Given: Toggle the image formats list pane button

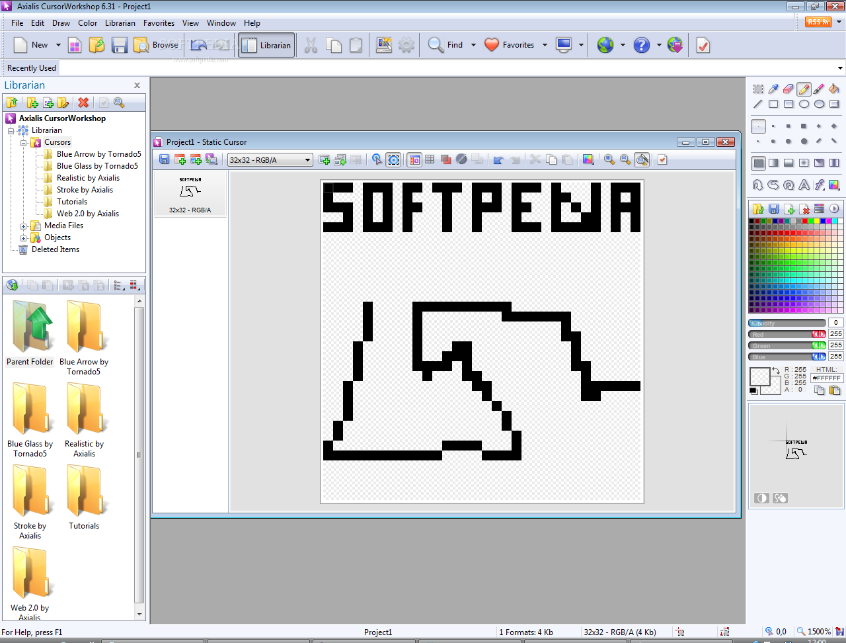Looking at the screenshot, I should 414,159.
